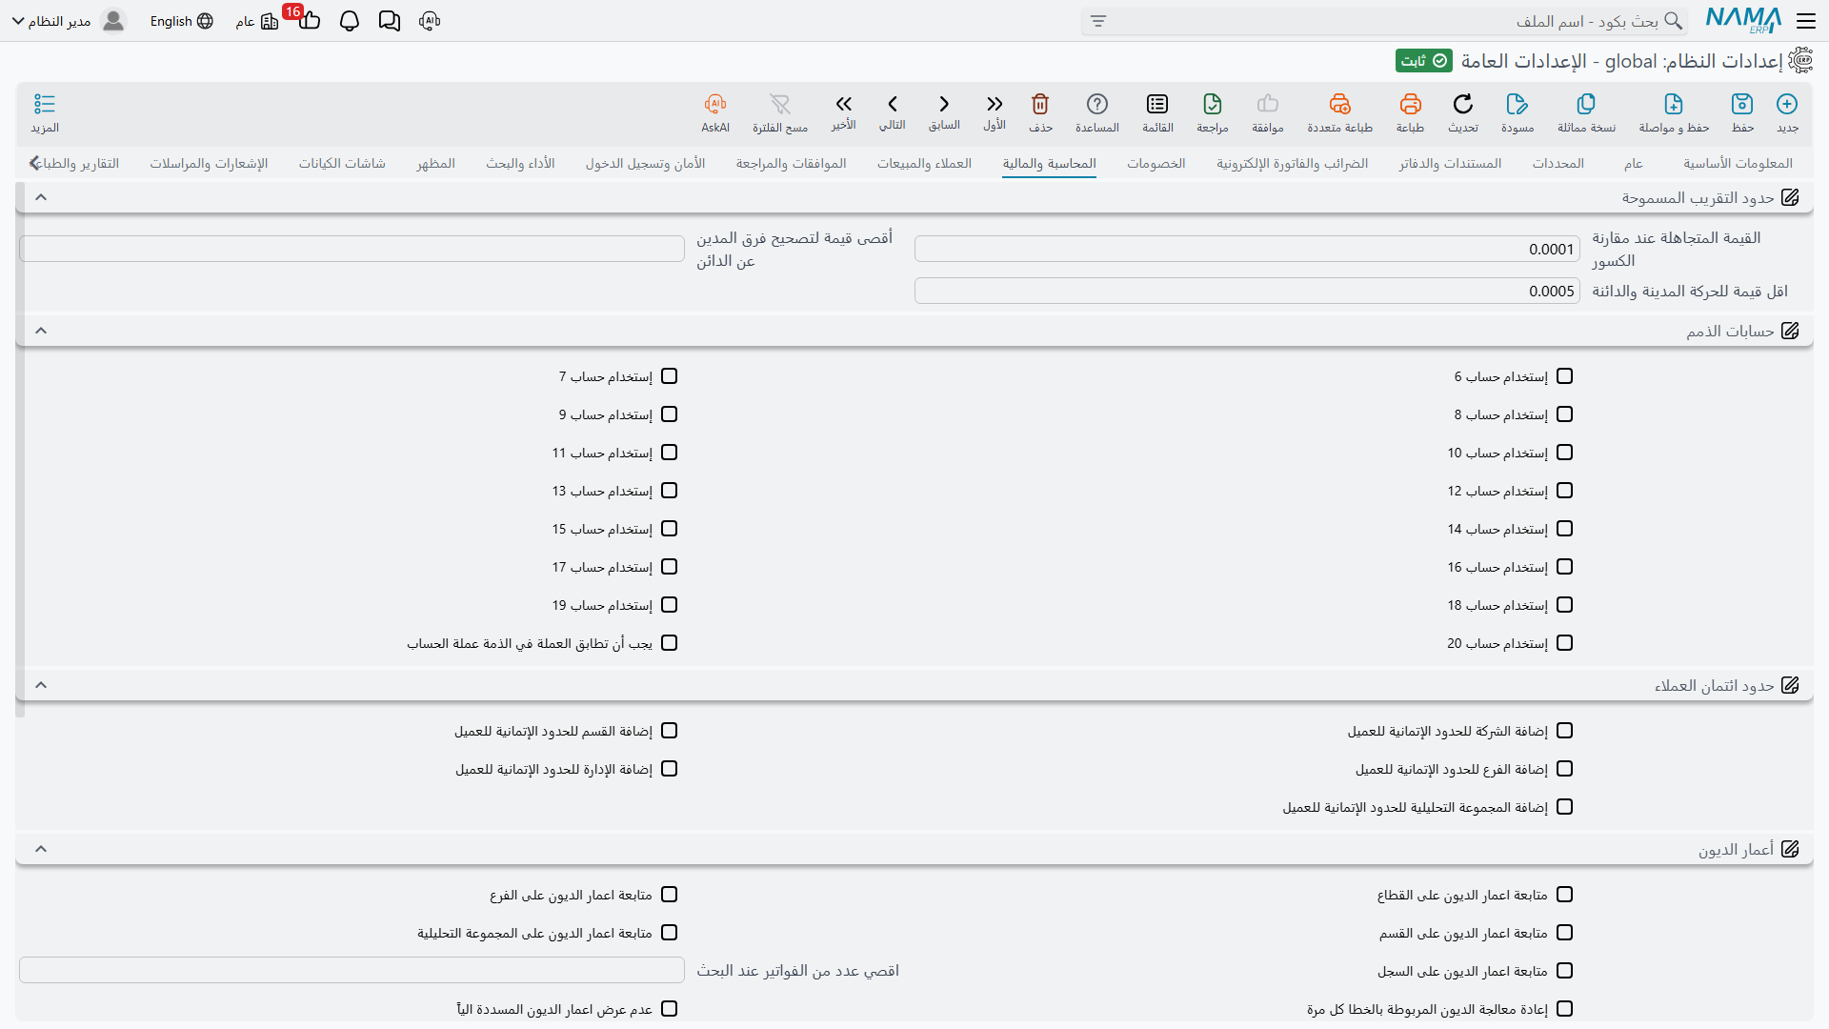Screen dimensions: 1829x1029
Task: Click the حذف (Delete) trash icon
Action: tap(1040, 104)
